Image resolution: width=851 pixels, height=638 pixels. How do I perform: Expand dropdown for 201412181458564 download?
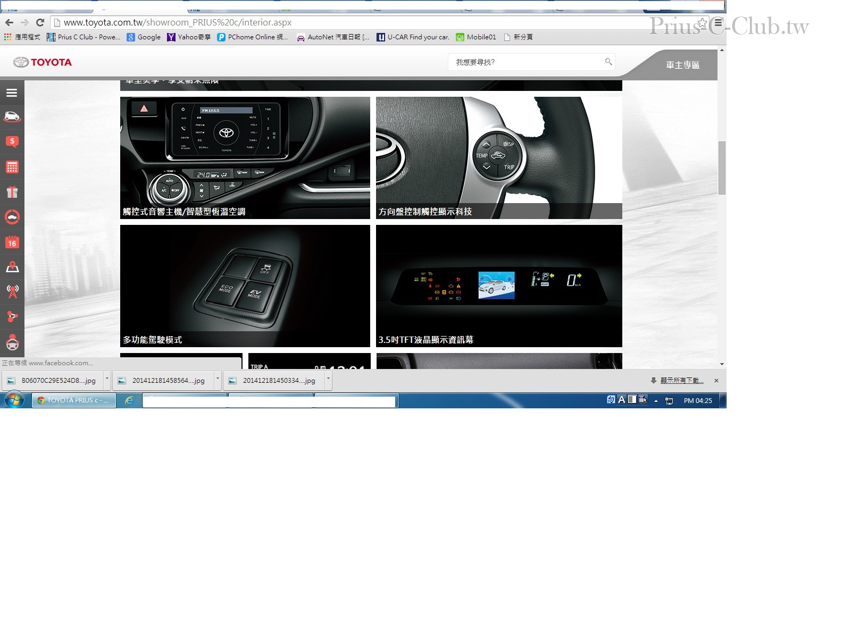coord(218,380)
